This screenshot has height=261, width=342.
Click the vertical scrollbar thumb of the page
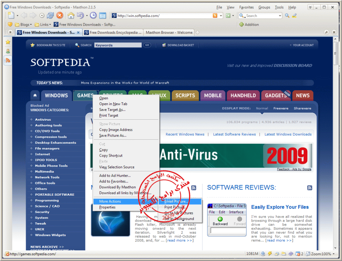click(335, 53)
